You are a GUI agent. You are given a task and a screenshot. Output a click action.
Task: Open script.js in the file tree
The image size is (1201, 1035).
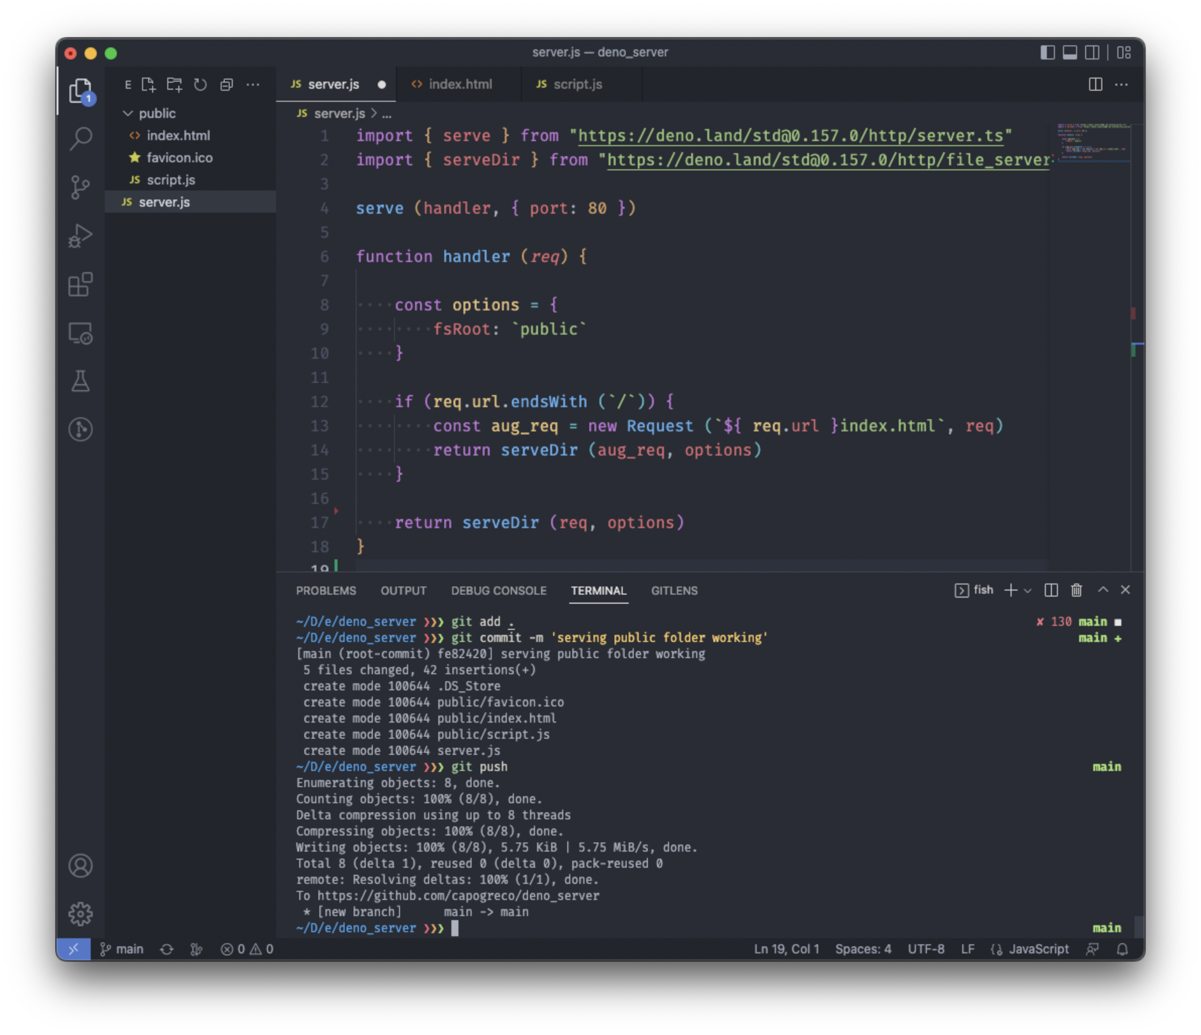(190, 180)
